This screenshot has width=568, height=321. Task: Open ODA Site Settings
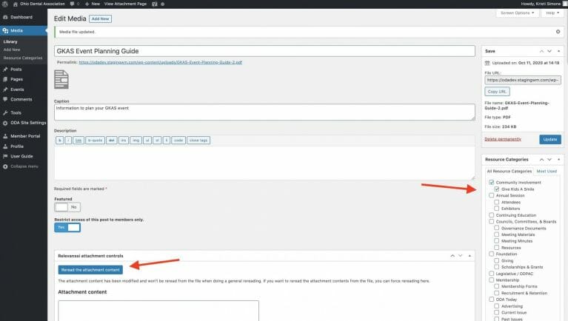click(24, 123)
